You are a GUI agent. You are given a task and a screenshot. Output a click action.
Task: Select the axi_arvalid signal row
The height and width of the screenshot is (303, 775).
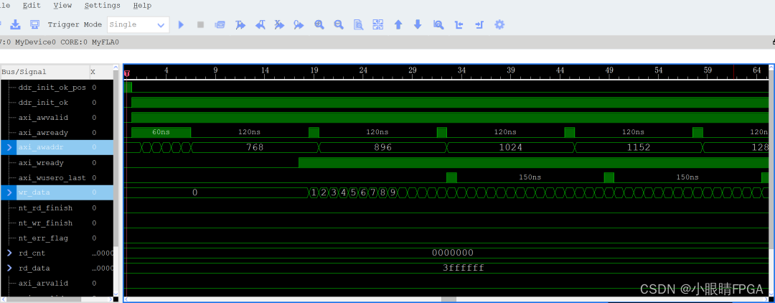[x=57, y=283]
